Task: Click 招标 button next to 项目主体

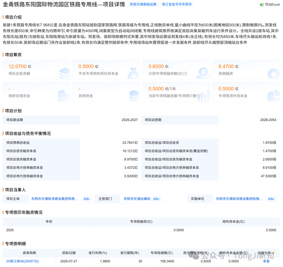Action: click(87, 199)
